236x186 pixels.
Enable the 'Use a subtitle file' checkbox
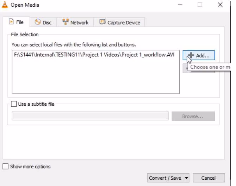coord(14,104)
